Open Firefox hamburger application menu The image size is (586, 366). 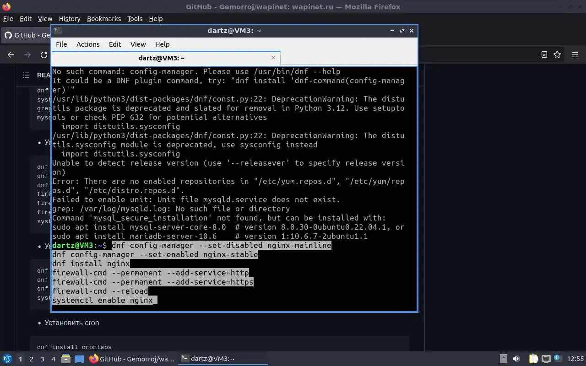pyautogui.click(x=575, y=54)
